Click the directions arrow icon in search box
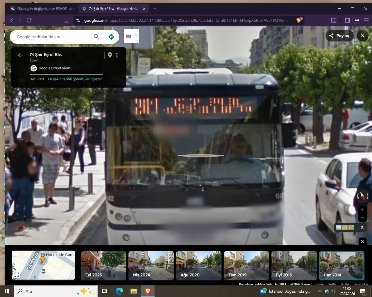The width and height of the screenshot is (372, 297). tap(111, 37)
